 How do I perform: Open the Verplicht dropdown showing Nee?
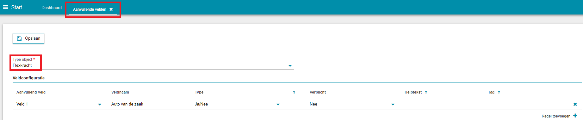click(x=352, y=104)
